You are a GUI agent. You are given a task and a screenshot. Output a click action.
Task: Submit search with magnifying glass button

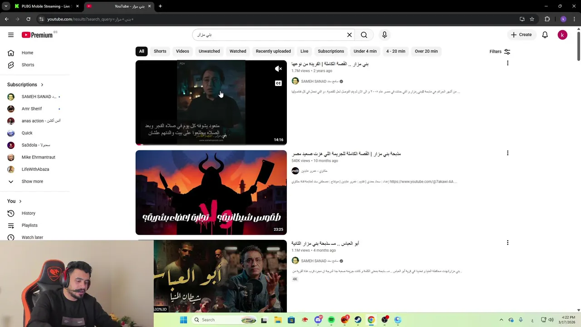coord(364,35)
